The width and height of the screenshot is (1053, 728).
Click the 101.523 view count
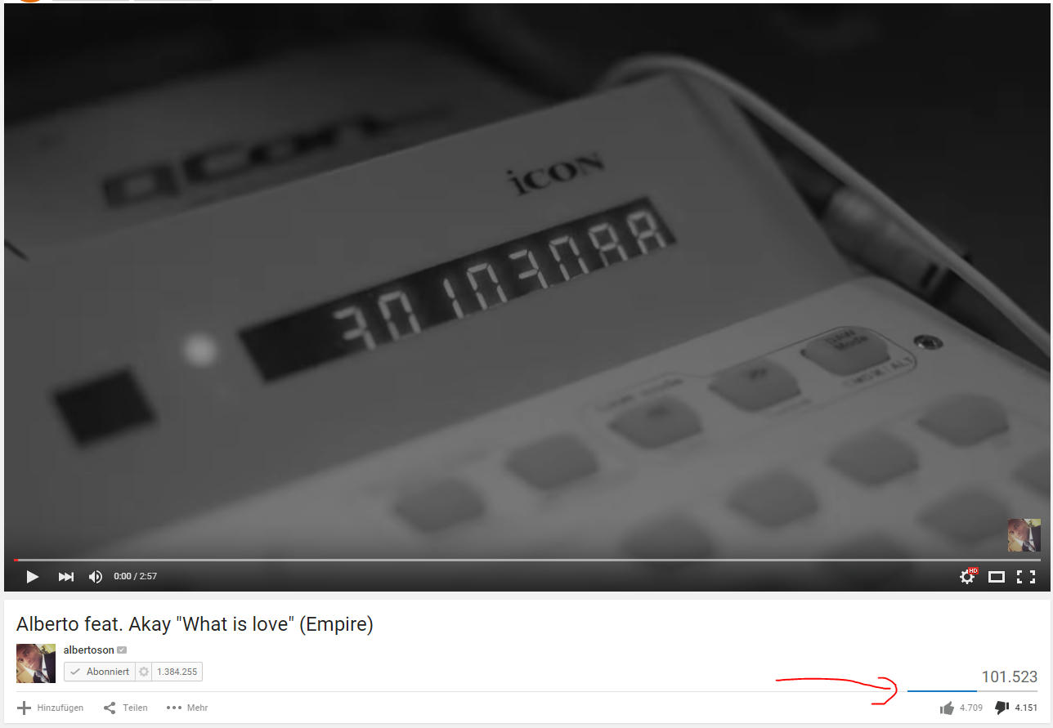pyautogui.click(x=1010, y=677)
